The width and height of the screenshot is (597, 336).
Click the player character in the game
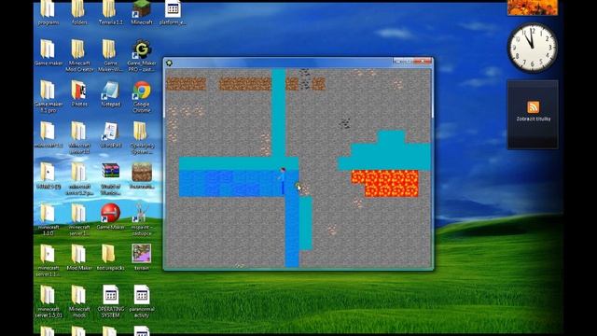(x=283, y=181)
